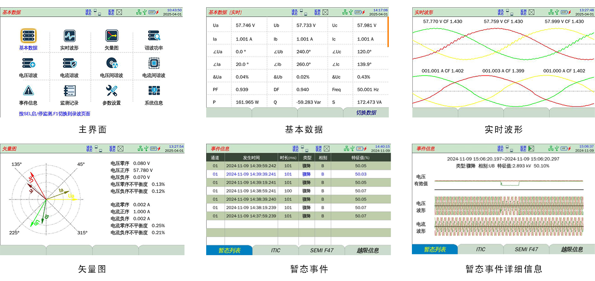Screen dimensions: 595x281
Task: Choose the 电压谐波 icon
Action: point(28,64)
